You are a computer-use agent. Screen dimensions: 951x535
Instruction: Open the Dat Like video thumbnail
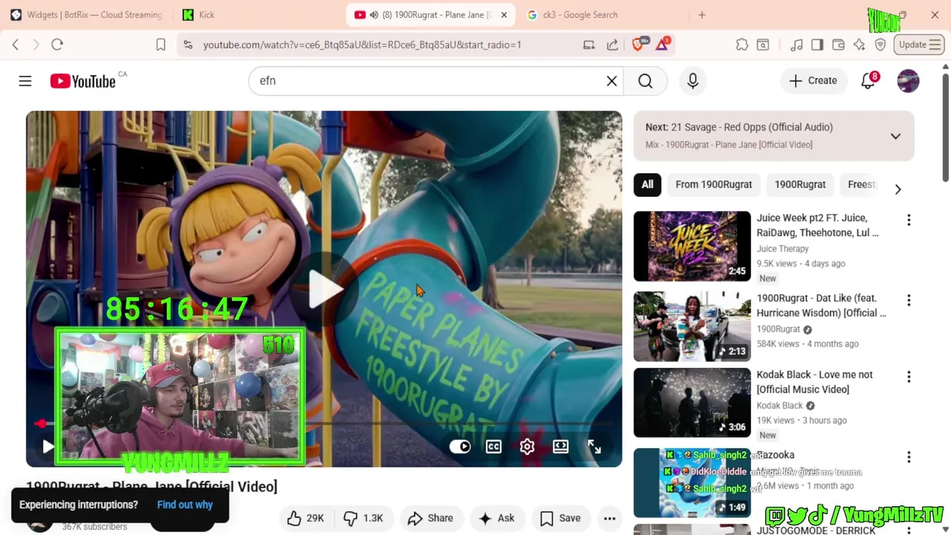pos(692,326)
